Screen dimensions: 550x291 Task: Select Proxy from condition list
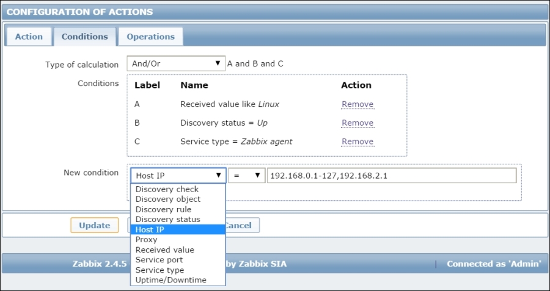[146, 240]
